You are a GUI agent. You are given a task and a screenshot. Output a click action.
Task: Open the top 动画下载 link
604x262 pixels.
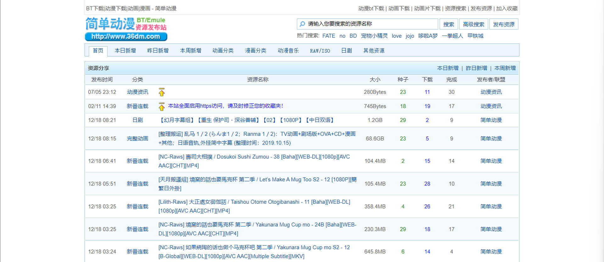[x=399, y=9]
